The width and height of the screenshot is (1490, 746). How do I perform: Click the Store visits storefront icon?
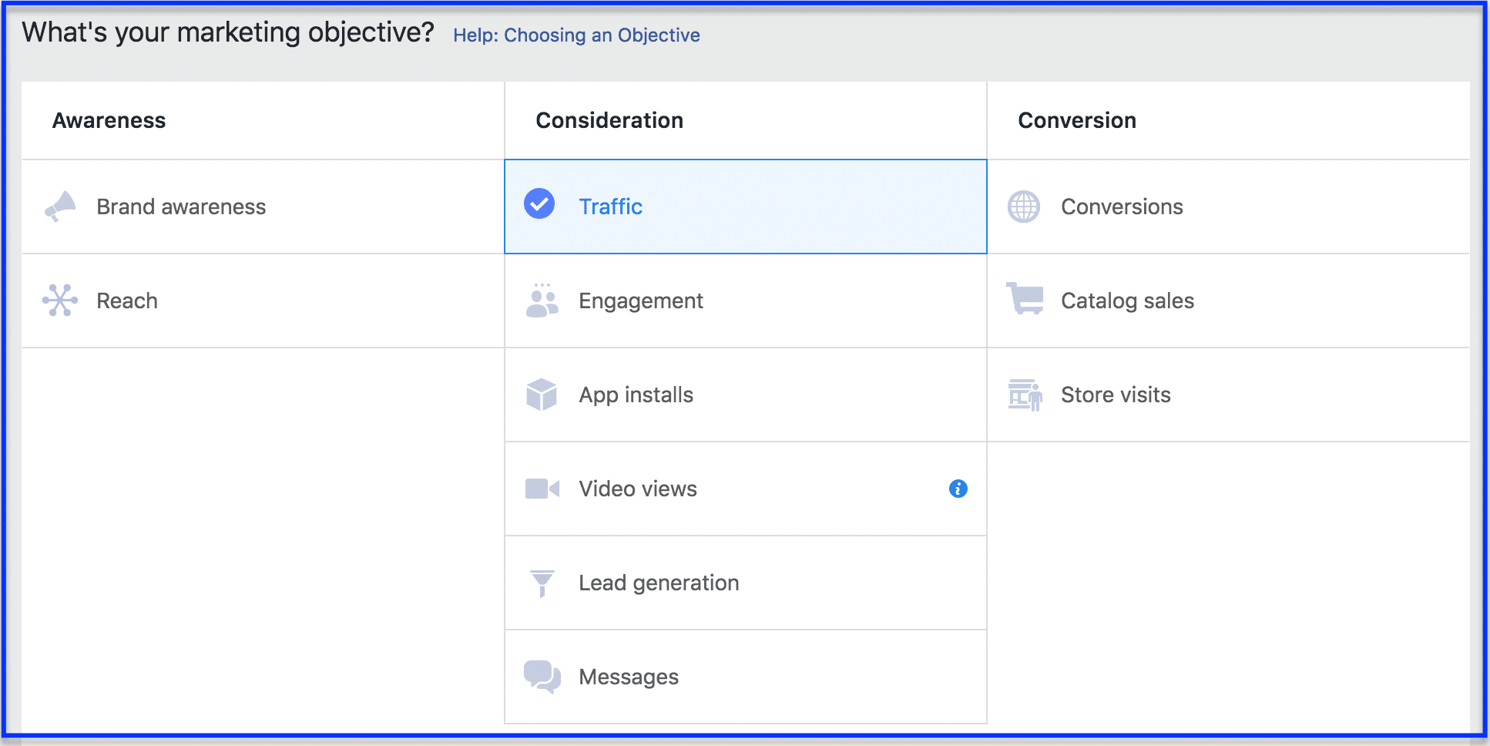pos(1025,395)
